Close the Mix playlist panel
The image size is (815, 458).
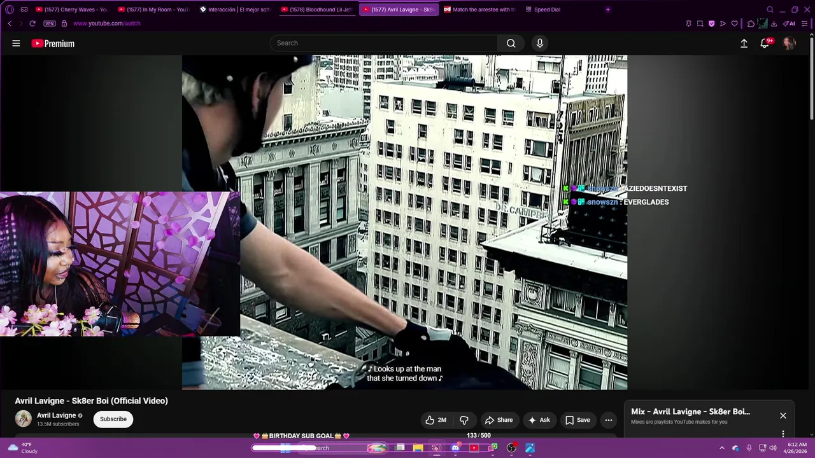pos(783,415)
